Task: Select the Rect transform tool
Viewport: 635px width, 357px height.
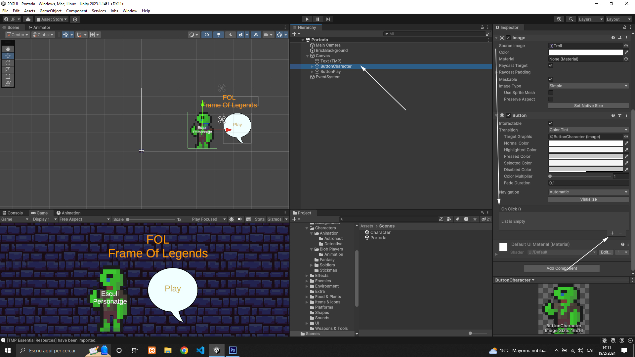Action: (8, 77)
